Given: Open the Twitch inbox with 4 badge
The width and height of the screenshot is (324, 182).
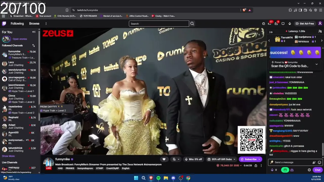Looking at the screenshot, I should [x=276, y=24].
